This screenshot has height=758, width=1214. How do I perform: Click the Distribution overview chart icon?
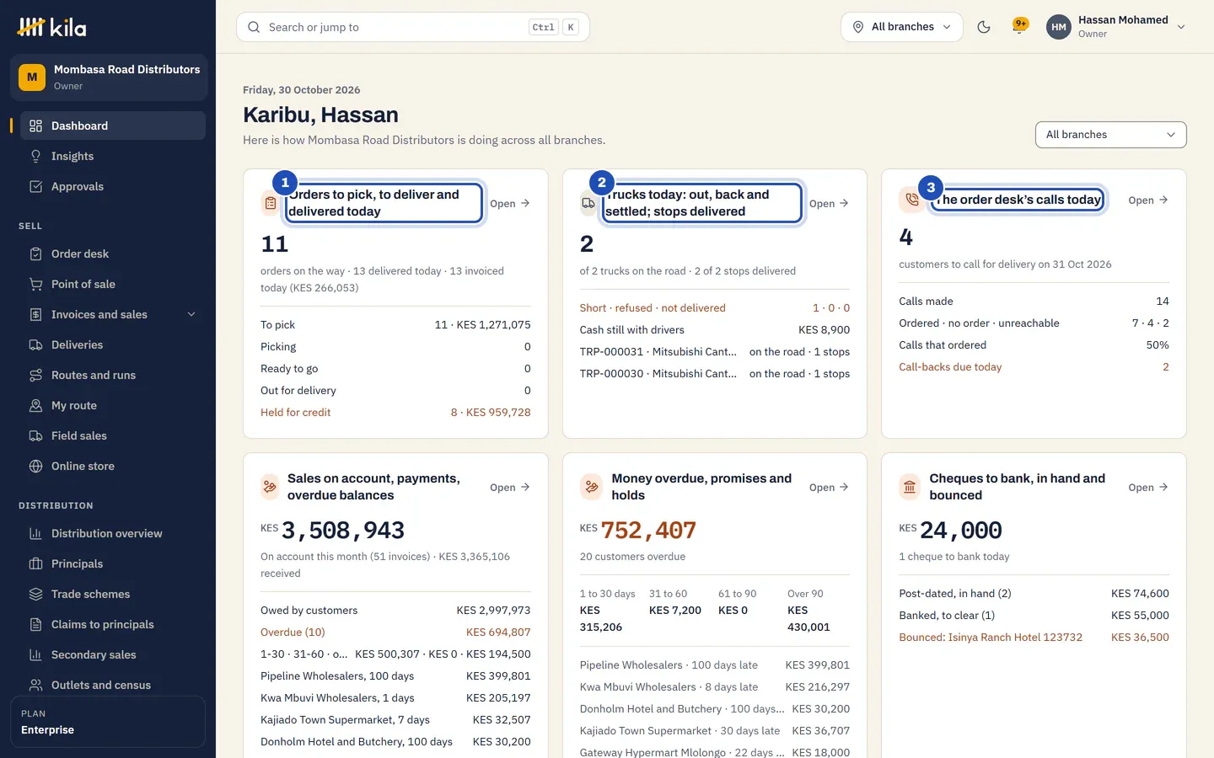tap(35, 533)
